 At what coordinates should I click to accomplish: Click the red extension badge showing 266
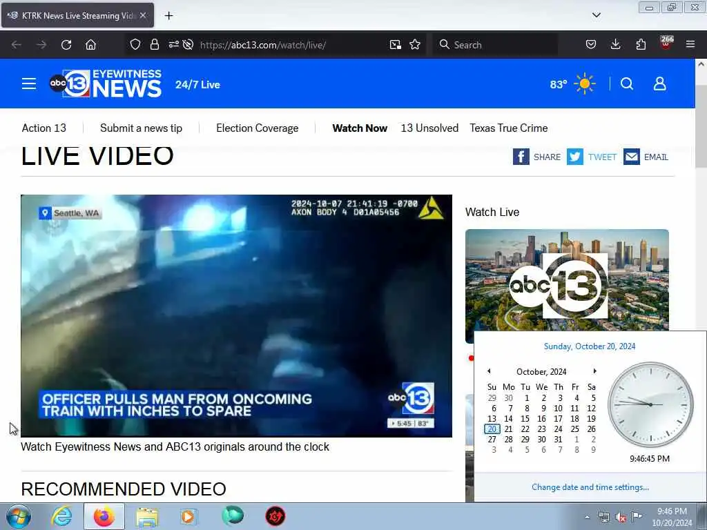point(666,42)
